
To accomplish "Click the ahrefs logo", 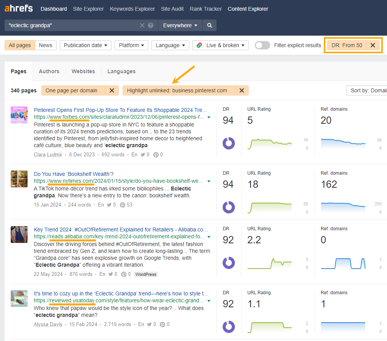I will (18, 8).
